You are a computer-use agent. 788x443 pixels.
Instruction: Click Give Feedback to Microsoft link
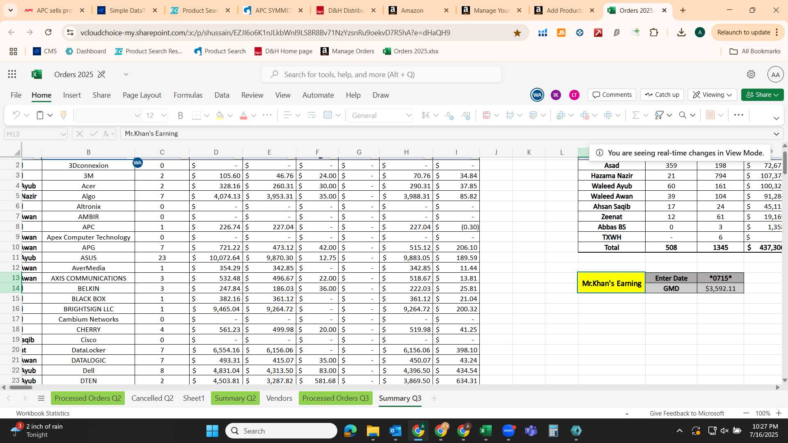pos(687,413)
